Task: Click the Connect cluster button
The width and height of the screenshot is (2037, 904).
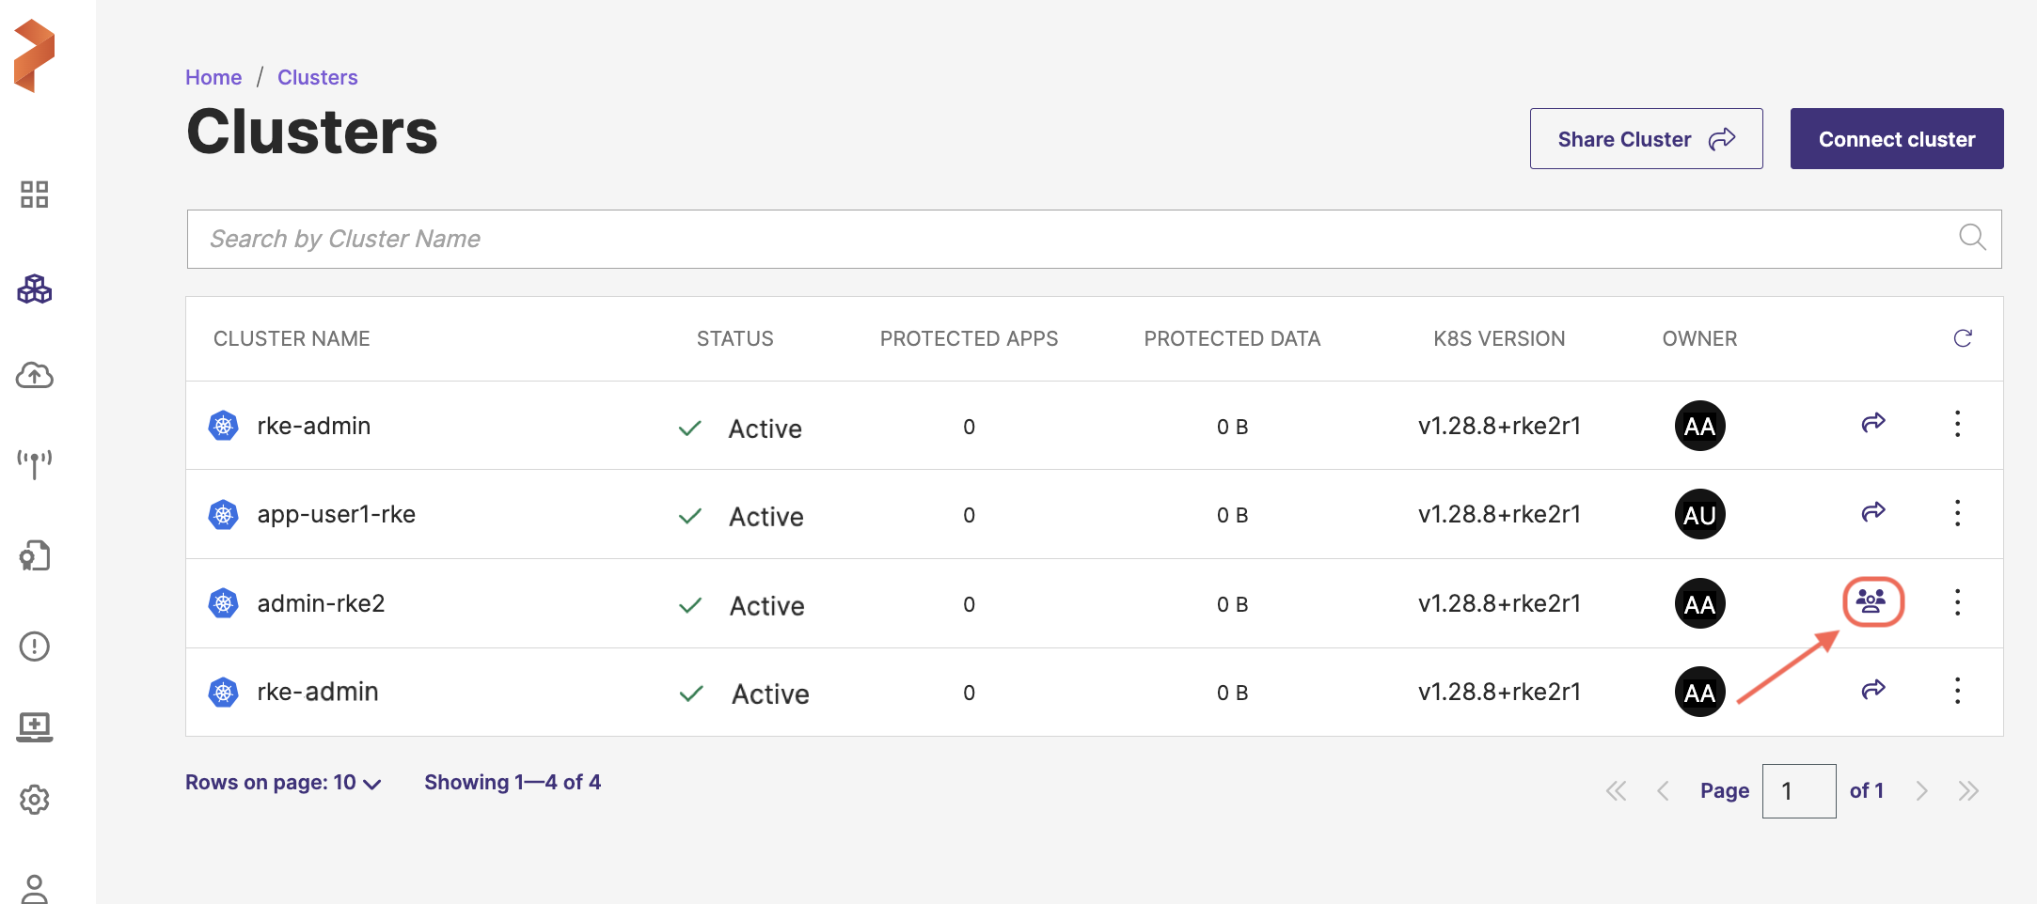Action: pyautogui.click(x=1896, y=139)
